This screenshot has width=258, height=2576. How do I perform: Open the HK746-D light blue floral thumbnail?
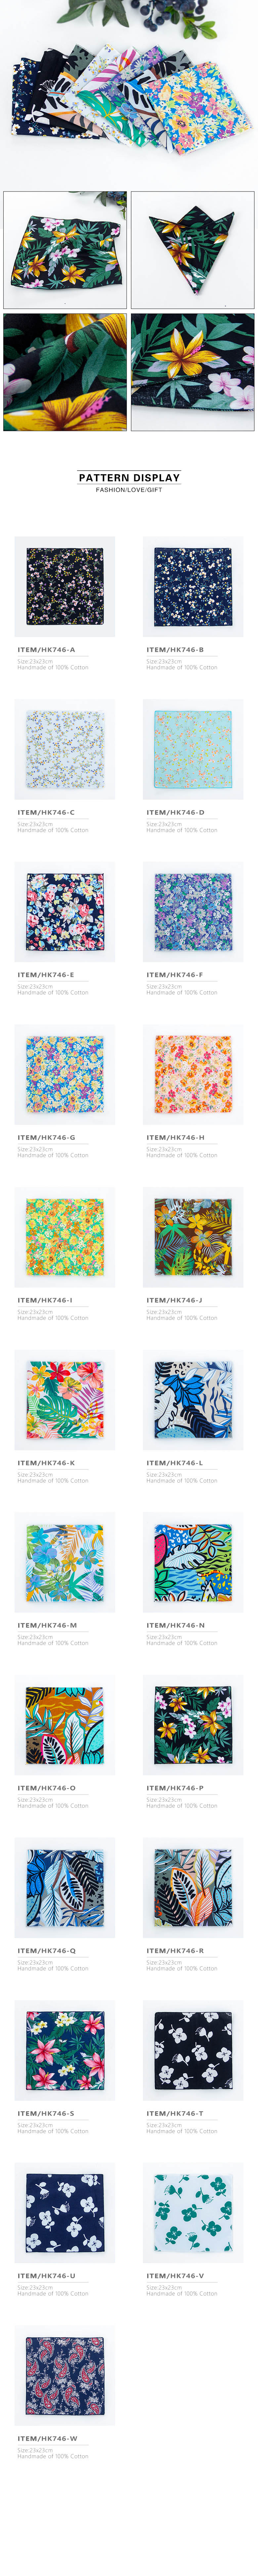click(x=193, y=749)
